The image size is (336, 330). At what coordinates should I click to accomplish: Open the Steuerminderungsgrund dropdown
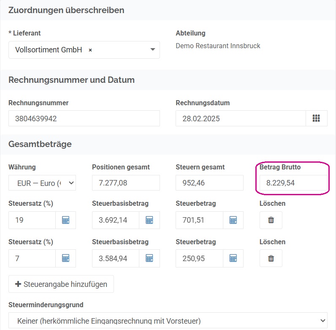pos(168,321)
